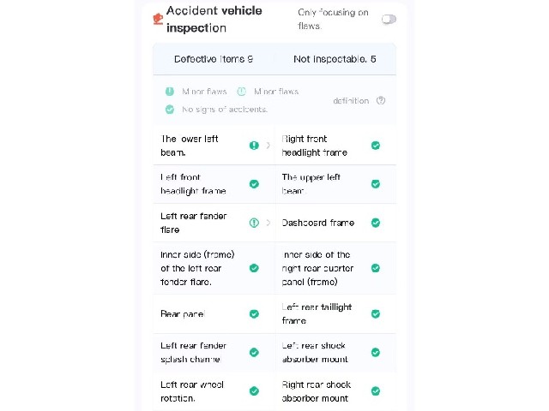The image size is (549, 411).
Task: Click the definition link text
Action: pyautogui.click(x=351, y=101)
